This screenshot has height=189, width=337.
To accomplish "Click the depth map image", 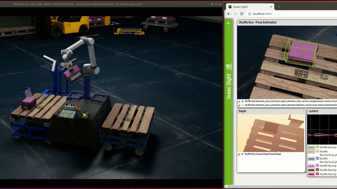I will [x=271, y=133].
